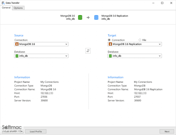Click the source Connection Type value MongoDB

46,86
